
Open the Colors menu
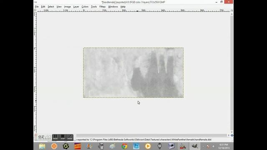(x=85, y=7)
